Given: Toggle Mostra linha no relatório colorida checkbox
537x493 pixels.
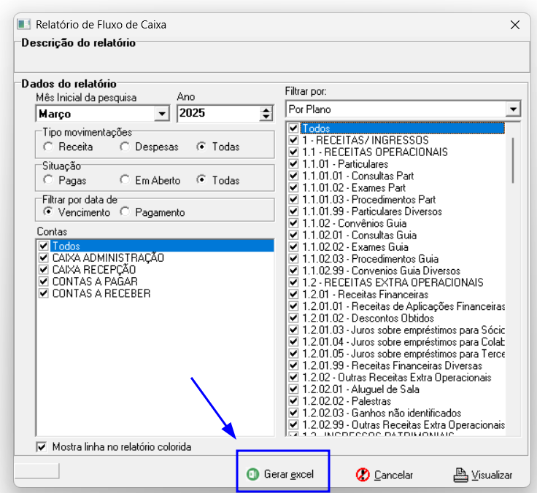Looking at the screenshot, I should coord(42,447).
